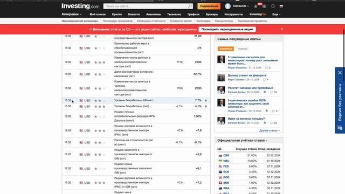Select the Конвертер валют sub-tab
The image size is (345, 194).
181,21
